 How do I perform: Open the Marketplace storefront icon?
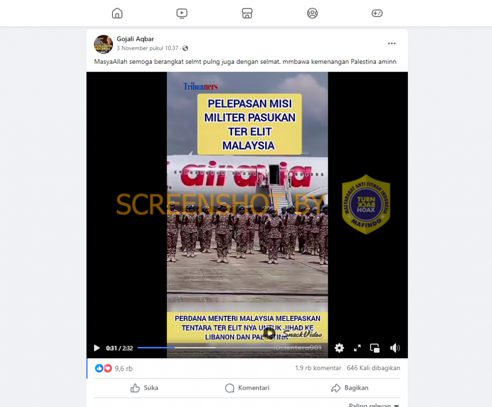(x=247, y=13)
